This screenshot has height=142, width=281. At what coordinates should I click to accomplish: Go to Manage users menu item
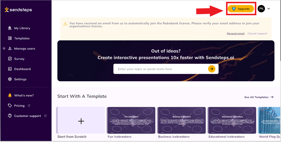[25, 49]
